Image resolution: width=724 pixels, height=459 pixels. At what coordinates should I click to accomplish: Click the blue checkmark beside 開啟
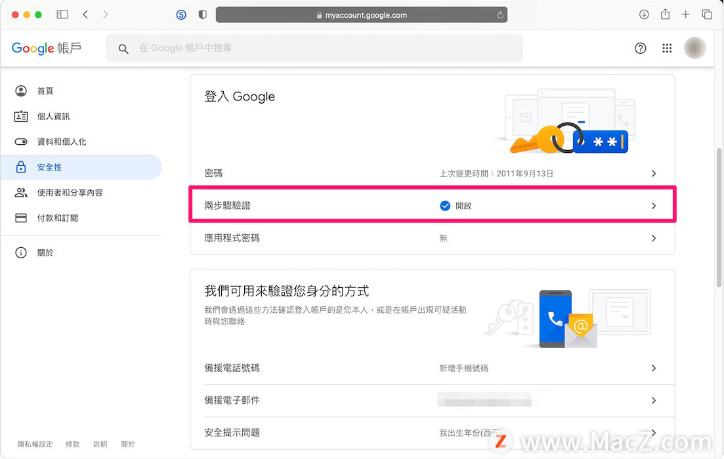445,206
